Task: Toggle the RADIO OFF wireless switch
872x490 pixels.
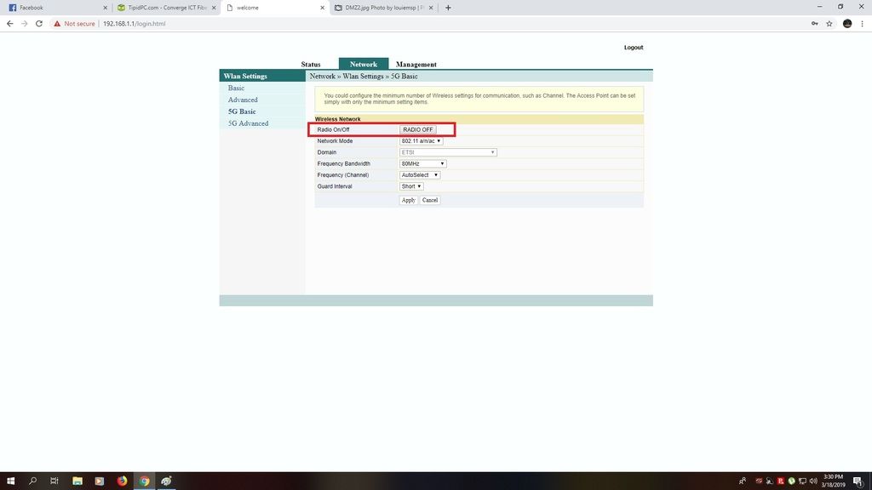Action: [416, 129]
